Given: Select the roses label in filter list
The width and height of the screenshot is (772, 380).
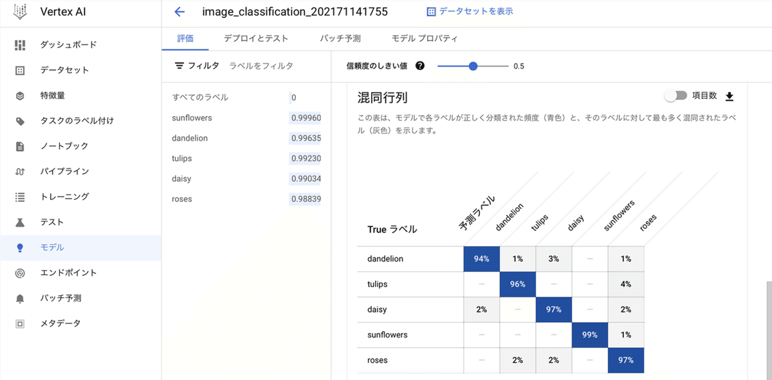Looking at the screenshot, I should click(182, 199).
